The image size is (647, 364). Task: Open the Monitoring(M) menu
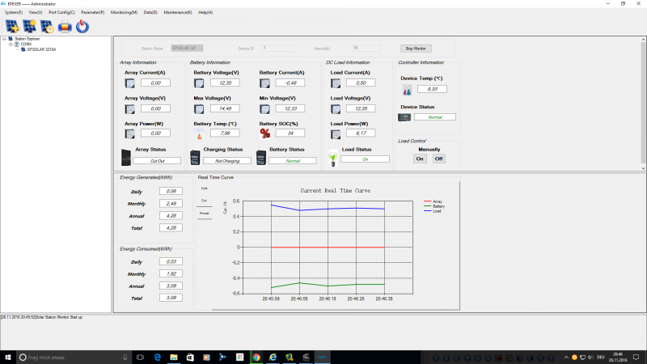click(124, 12)
